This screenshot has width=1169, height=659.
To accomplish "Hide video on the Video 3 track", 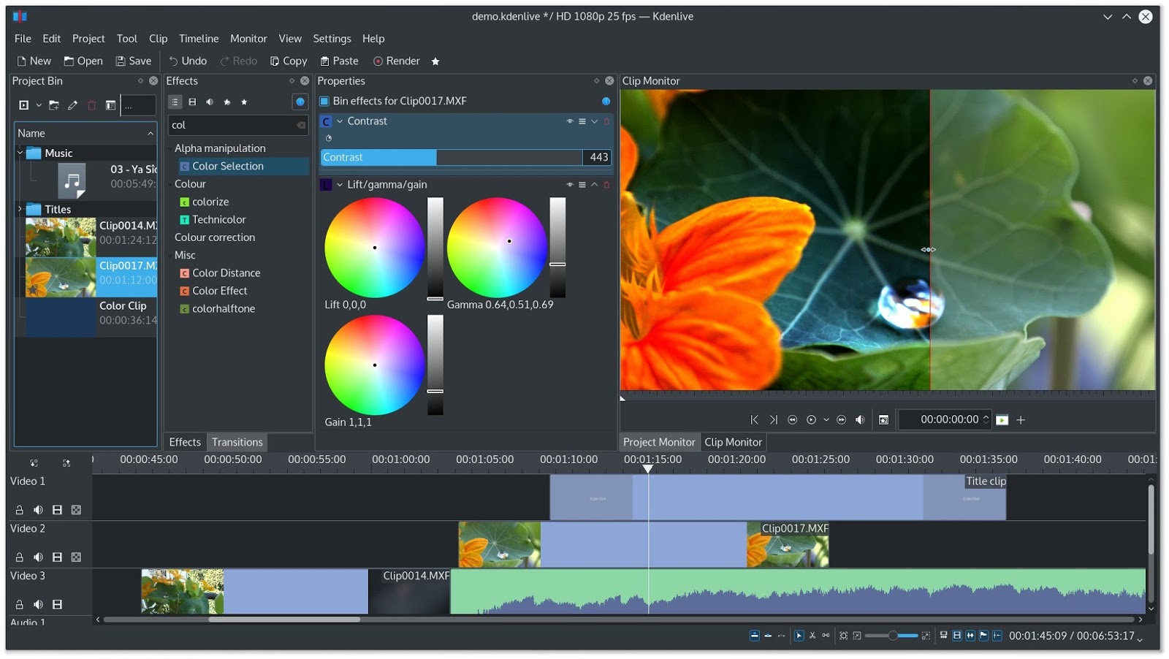I will point(57,605).
